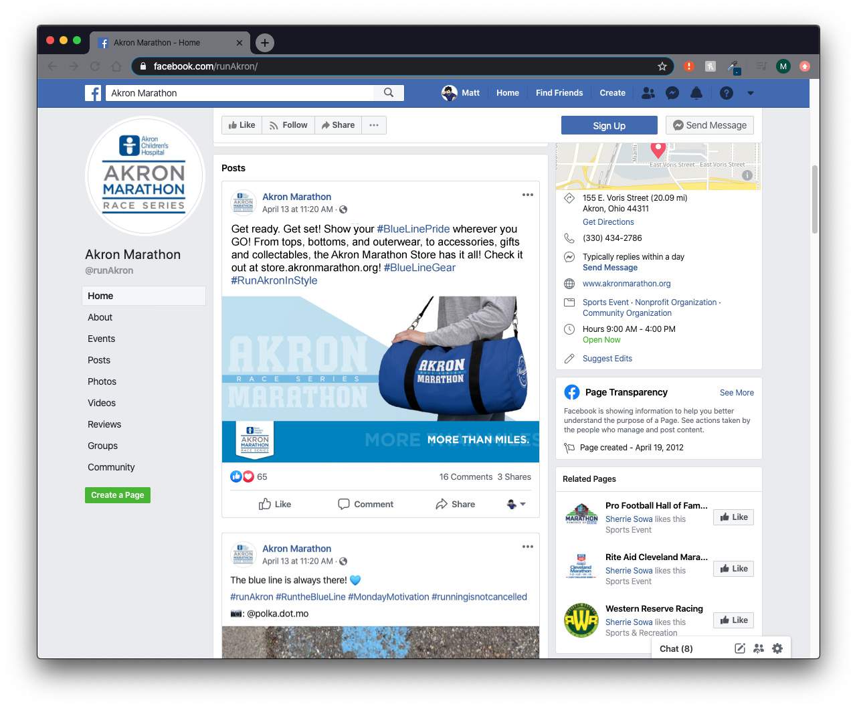Click the browser home button
Image resolution: width=857 pixels, height=708 pixels.
tap(116, 66)
